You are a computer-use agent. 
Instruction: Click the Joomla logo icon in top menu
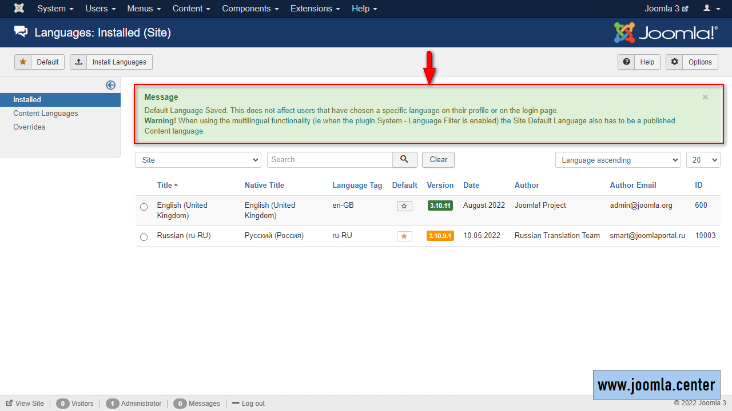point(19,9)
